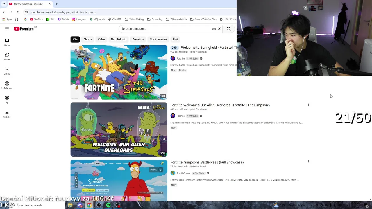Viewport: 372px width, 209px height.
Task: Open the Welcome to Springfield video thumbnail
Action: coord(119,72)
